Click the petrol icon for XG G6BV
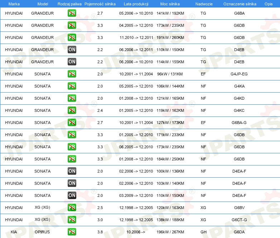This screenshot has width=280, height=238. point(72,208)
